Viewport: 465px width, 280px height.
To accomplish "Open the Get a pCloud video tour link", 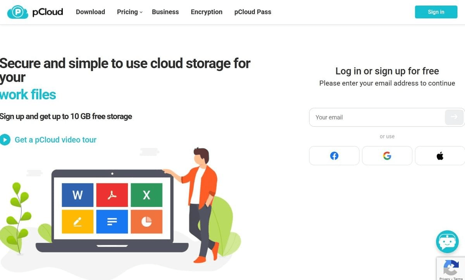I will [55, 140].
